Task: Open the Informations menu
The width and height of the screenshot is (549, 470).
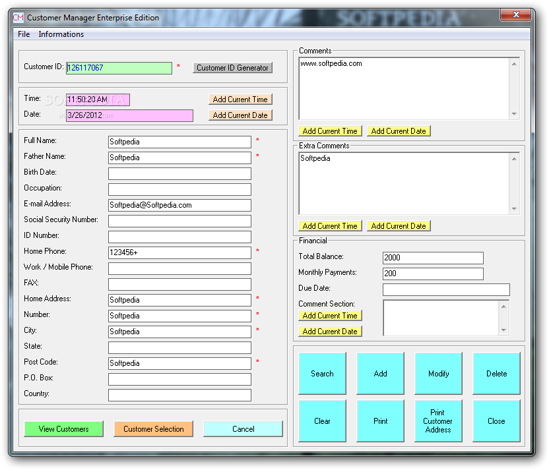Action: coord(61,34)
